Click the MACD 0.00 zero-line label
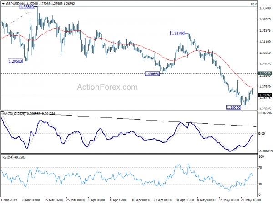Screen dimensions: 273x204 262,133
